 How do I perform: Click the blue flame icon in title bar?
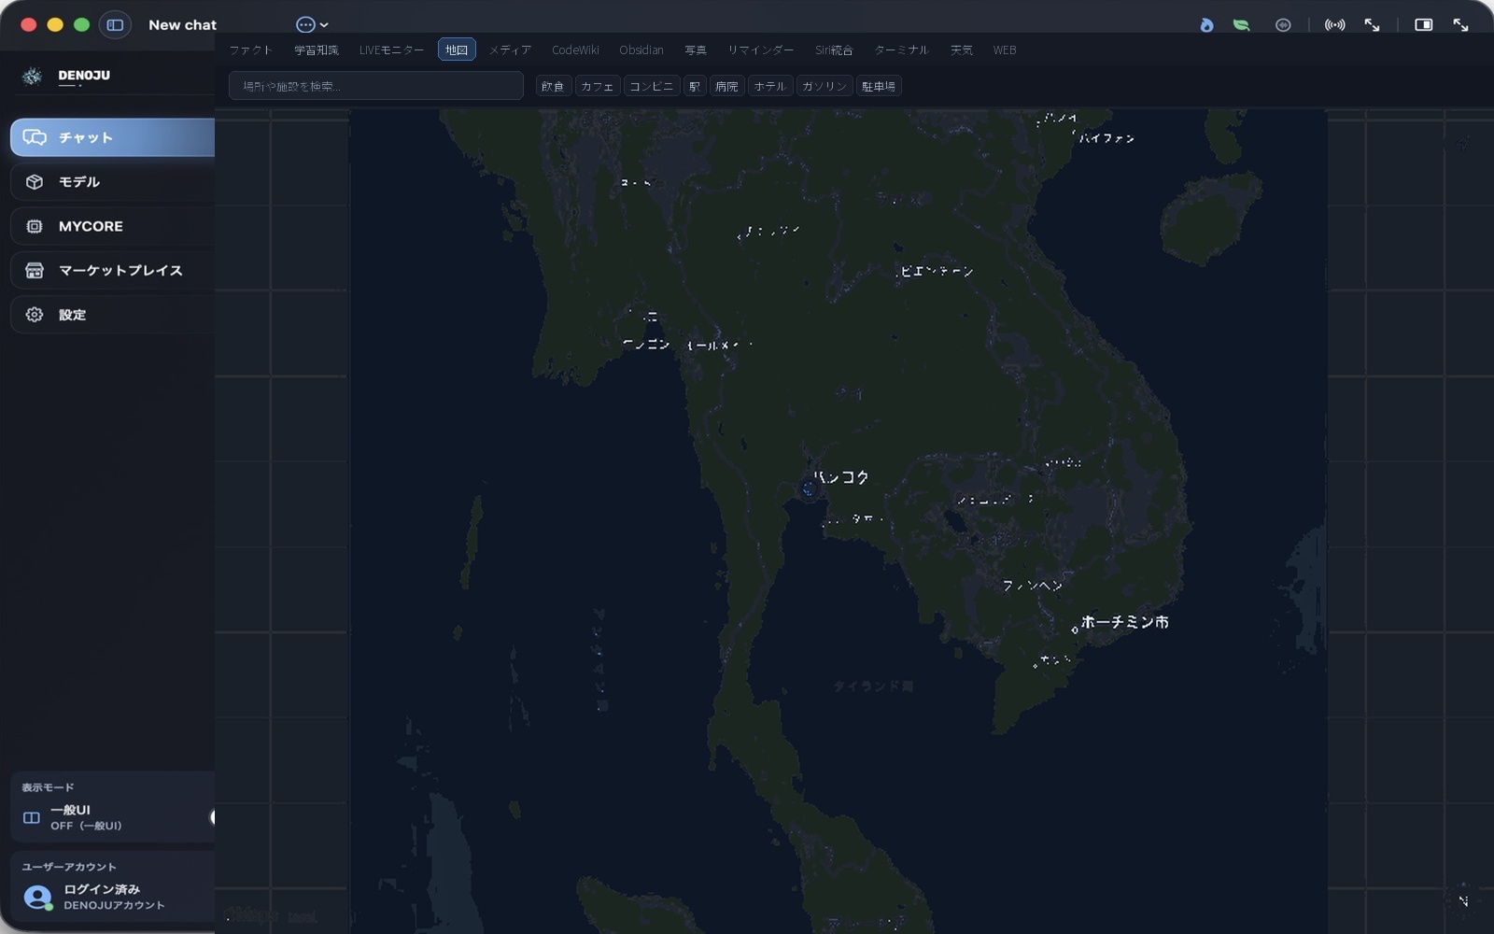point(1206,25)
